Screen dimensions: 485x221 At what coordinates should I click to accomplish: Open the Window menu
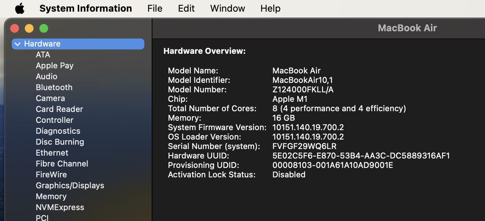tap(228, 8)
